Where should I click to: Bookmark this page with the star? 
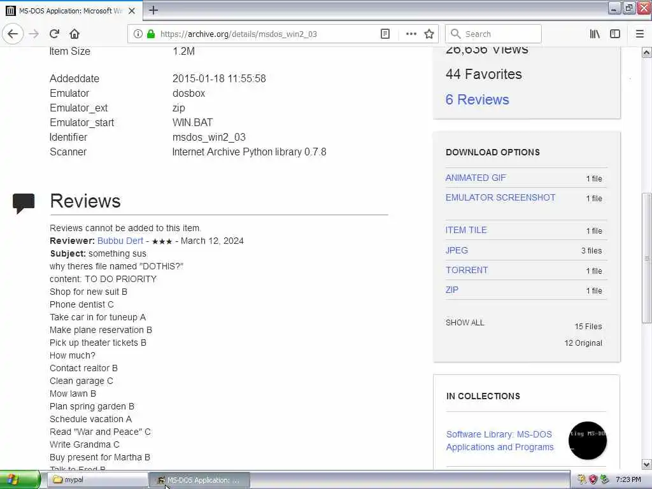click(x=429, y=34)
